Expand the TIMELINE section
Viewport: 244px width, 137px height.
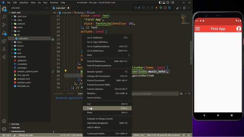15,128
